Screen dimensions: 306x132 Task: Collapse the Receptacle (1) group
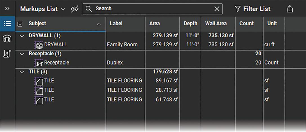(x=23, y=54)
